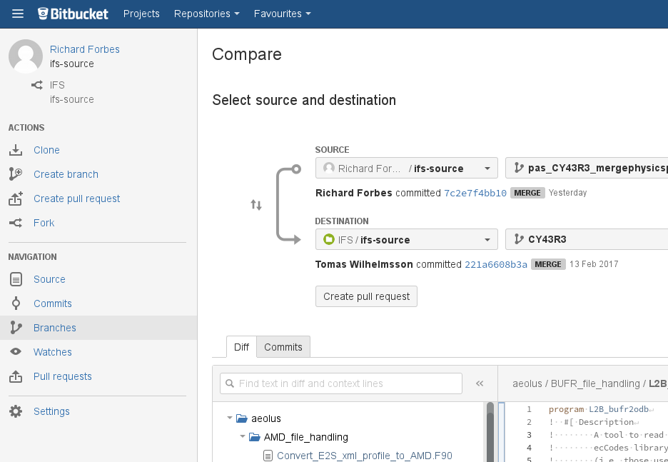Viewport: 668px width, 462px height.
Task: Switch to the Diff tab
Action: click(241, 347)
